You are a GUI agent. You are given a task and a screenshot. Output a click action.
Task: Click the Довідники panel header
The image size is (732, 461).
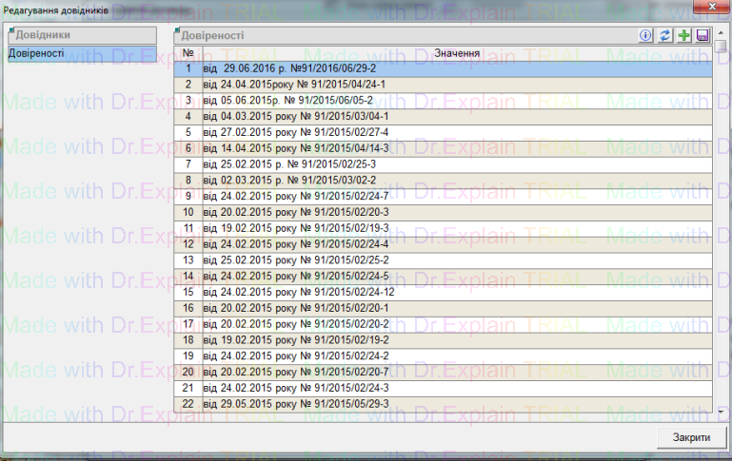80,35
